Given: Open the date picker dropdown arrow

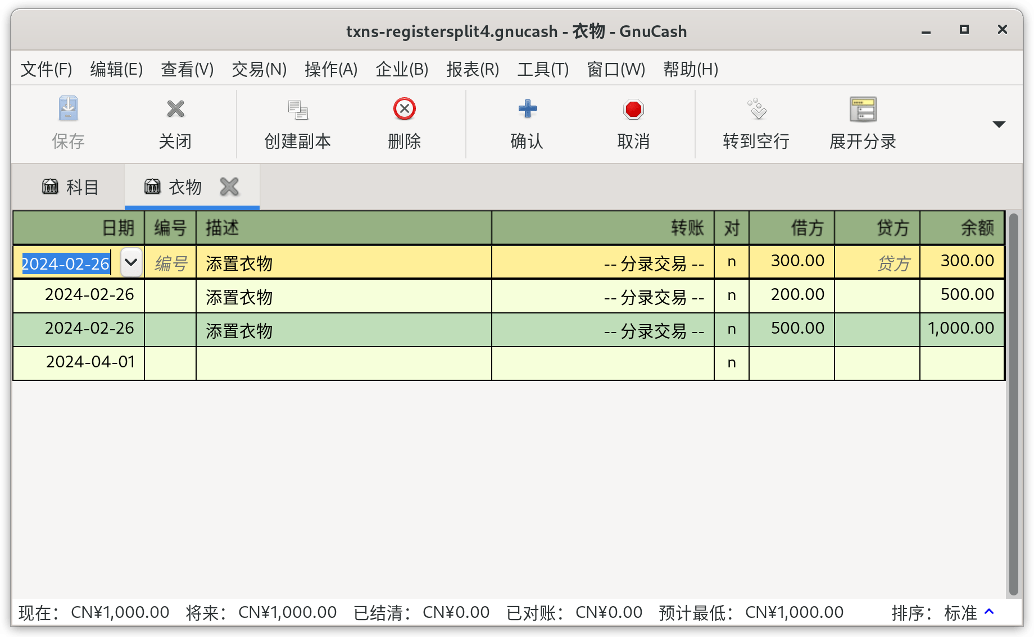Looking at the screenshot, I should tap(131, 262).
